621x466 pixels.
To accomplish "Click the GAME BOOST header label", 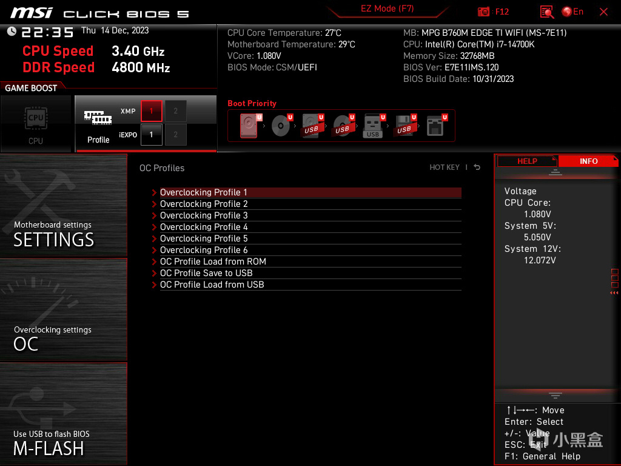I will (31, 88).
